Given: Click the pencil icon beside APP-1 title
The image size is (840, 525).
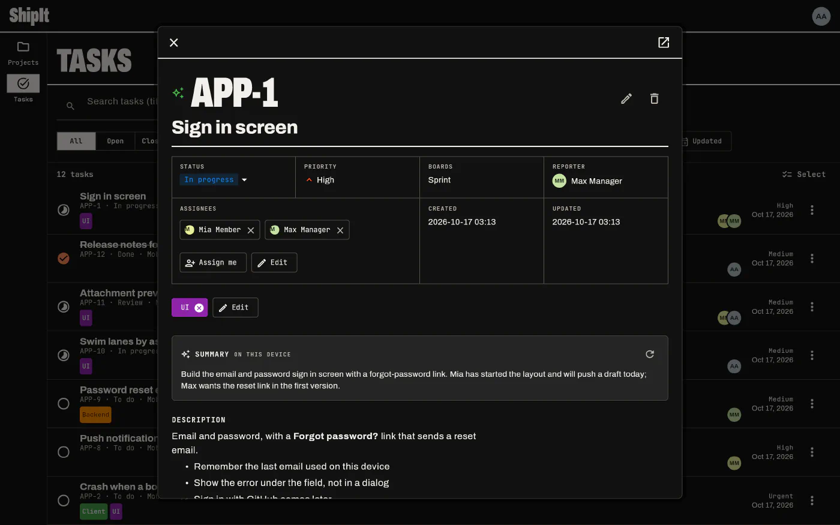Looking at the screenshot, I should click(x=626, y=98).
